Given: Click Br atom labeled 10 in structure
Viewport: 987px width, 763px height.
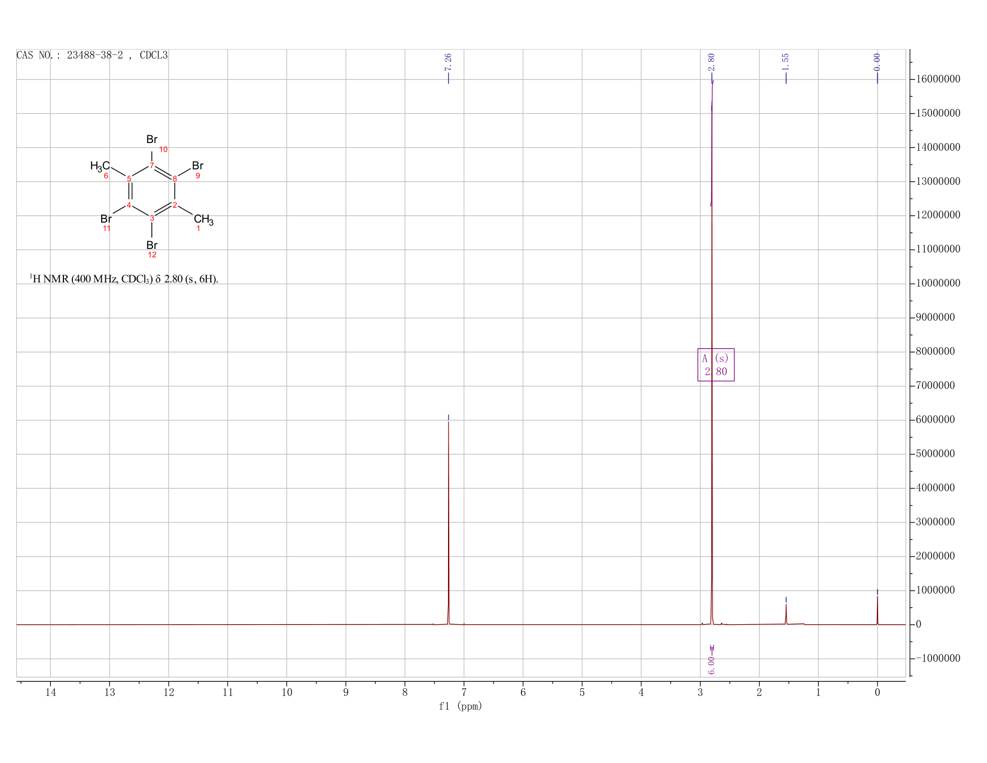Looking at the screenshot, I should [x=152, y=139].
